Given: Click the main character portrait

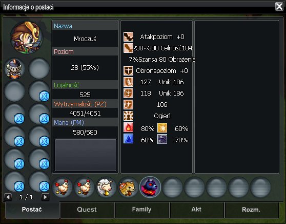Looking at the screenshot, I should click(27, 38).
